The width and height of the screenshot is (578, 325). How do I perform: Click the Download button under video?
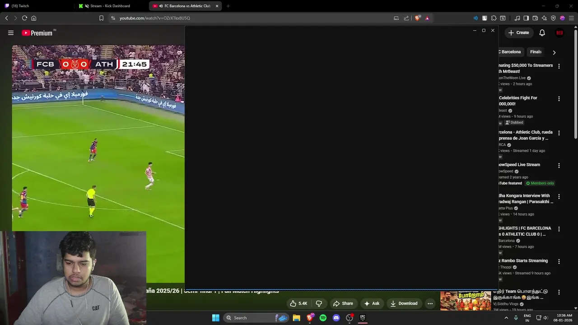click(404, 303)
